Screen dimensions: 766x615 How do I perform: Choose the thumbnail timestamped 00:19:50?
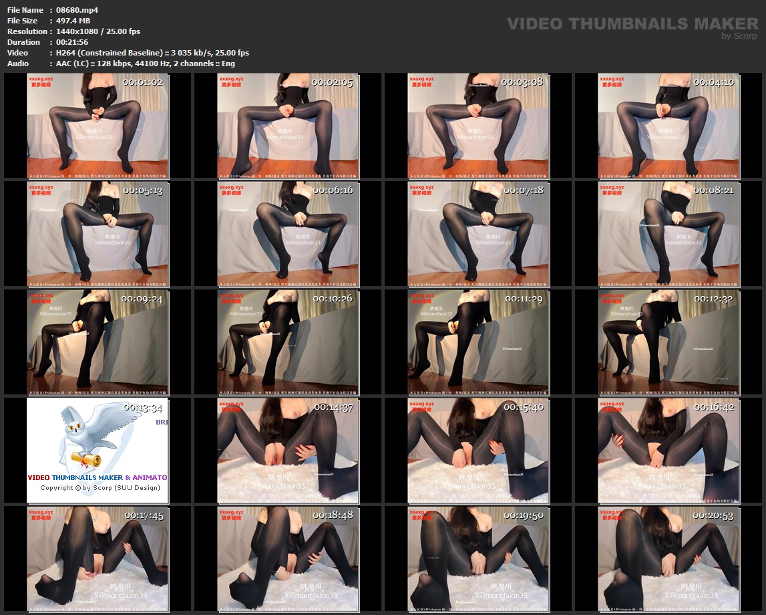[x=479, y=560]
